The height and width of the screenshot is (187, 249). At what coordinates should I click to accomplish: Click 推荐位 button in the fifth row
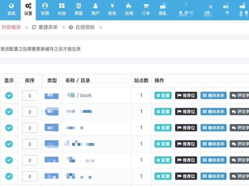point(186,160)
